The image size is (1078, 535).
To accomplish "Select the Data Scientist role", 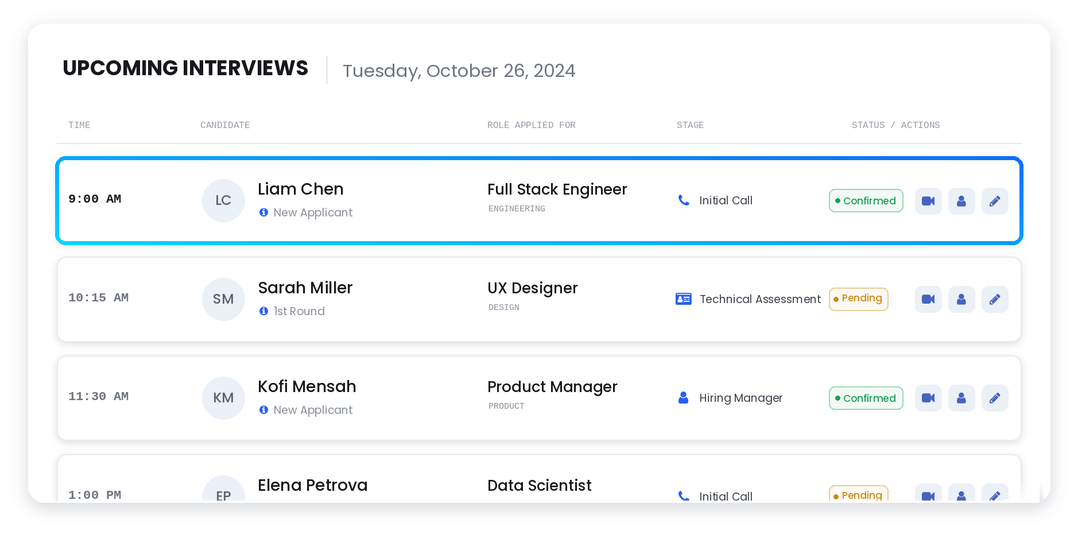I will [540, 486].
